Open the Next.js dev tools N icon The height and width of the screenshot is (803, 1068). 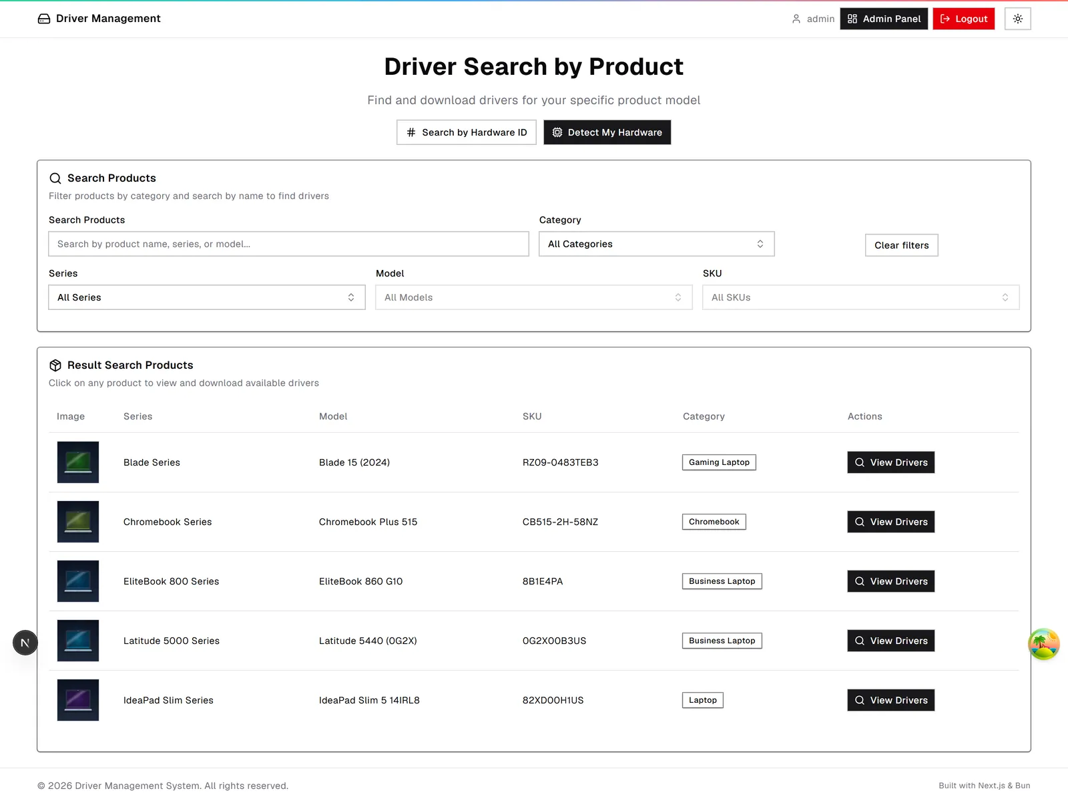pyautogui.click(x=25, y=643)
